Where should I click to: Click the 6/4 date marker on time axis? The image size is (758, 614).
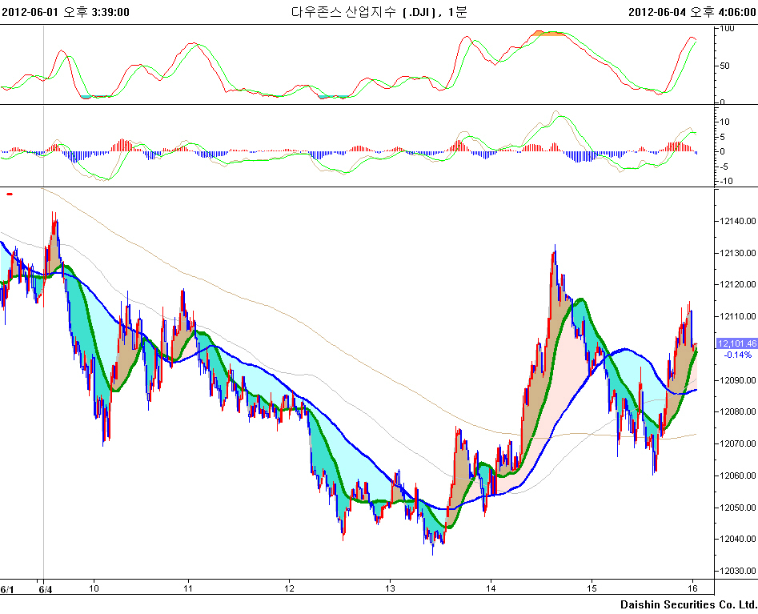pyautogui.click(x=45, y=589)
